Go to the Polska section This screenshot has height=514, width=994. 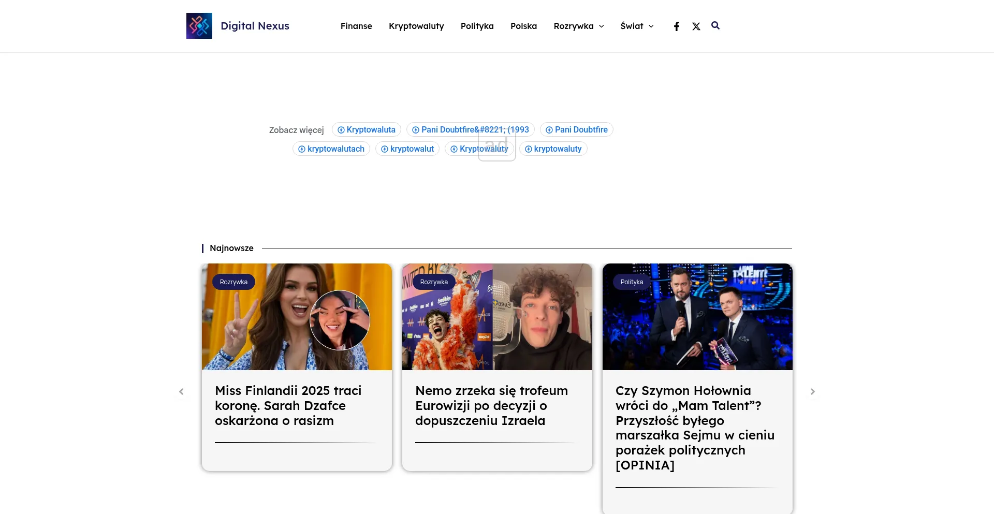523,26
